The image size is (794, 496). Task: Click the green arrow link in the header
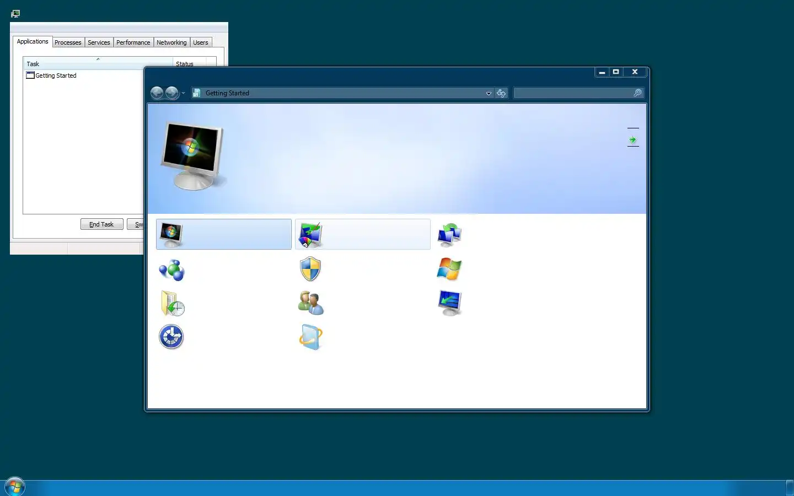pos(633,140)
